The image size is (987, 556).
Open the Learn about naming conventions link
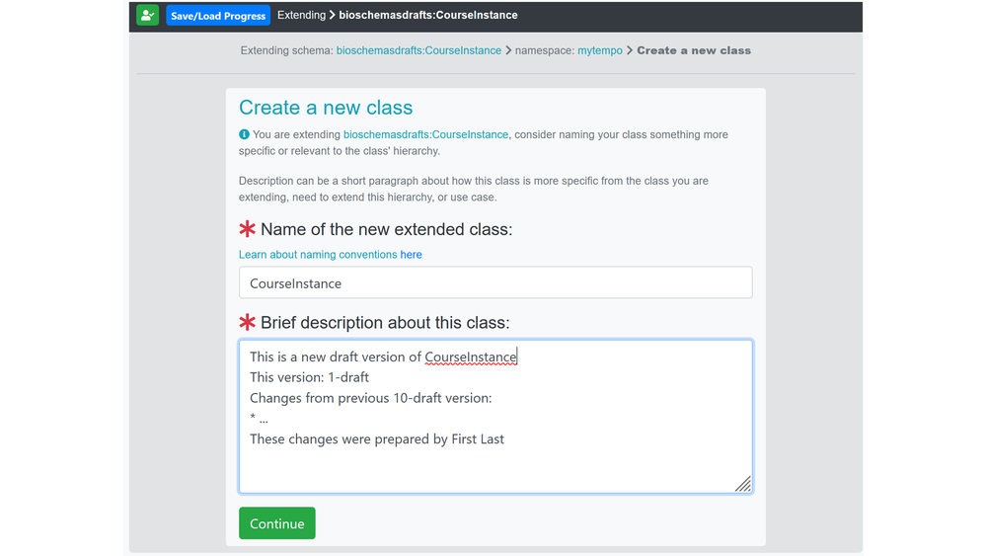point(318,255)
